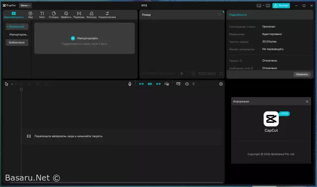Click the player screenshot focus icon
This screenshot has height=187, width=317.
click(x=194, y=74)
